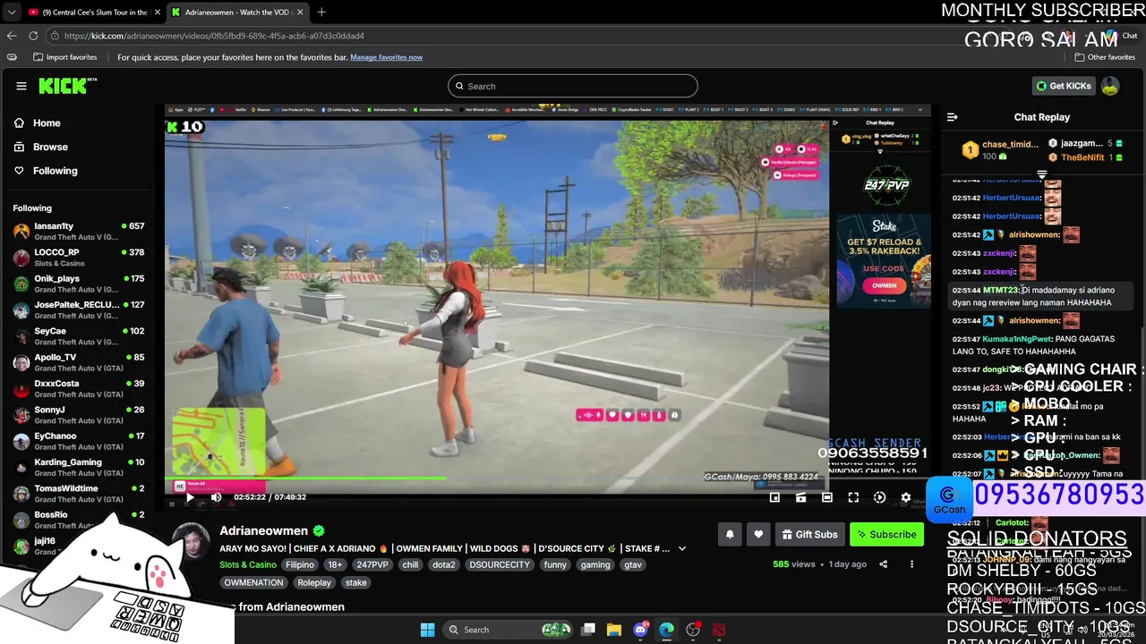Click Import favorites in favorites bar
Viewport: 1146px width, 644px height.
[64, 57]
